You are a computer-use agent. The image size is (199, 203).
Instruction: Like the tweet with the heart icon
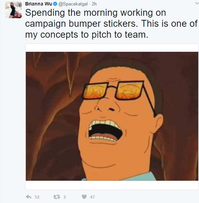click(x=84, y=197)
